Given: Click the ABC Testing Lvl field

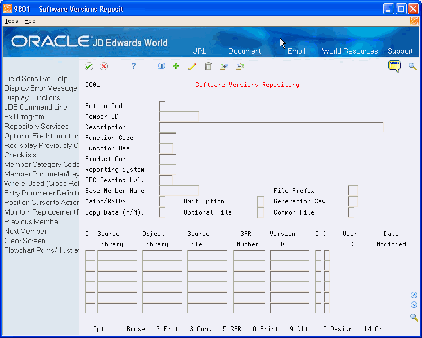Looking at the screenshot, I should [166, 180].
